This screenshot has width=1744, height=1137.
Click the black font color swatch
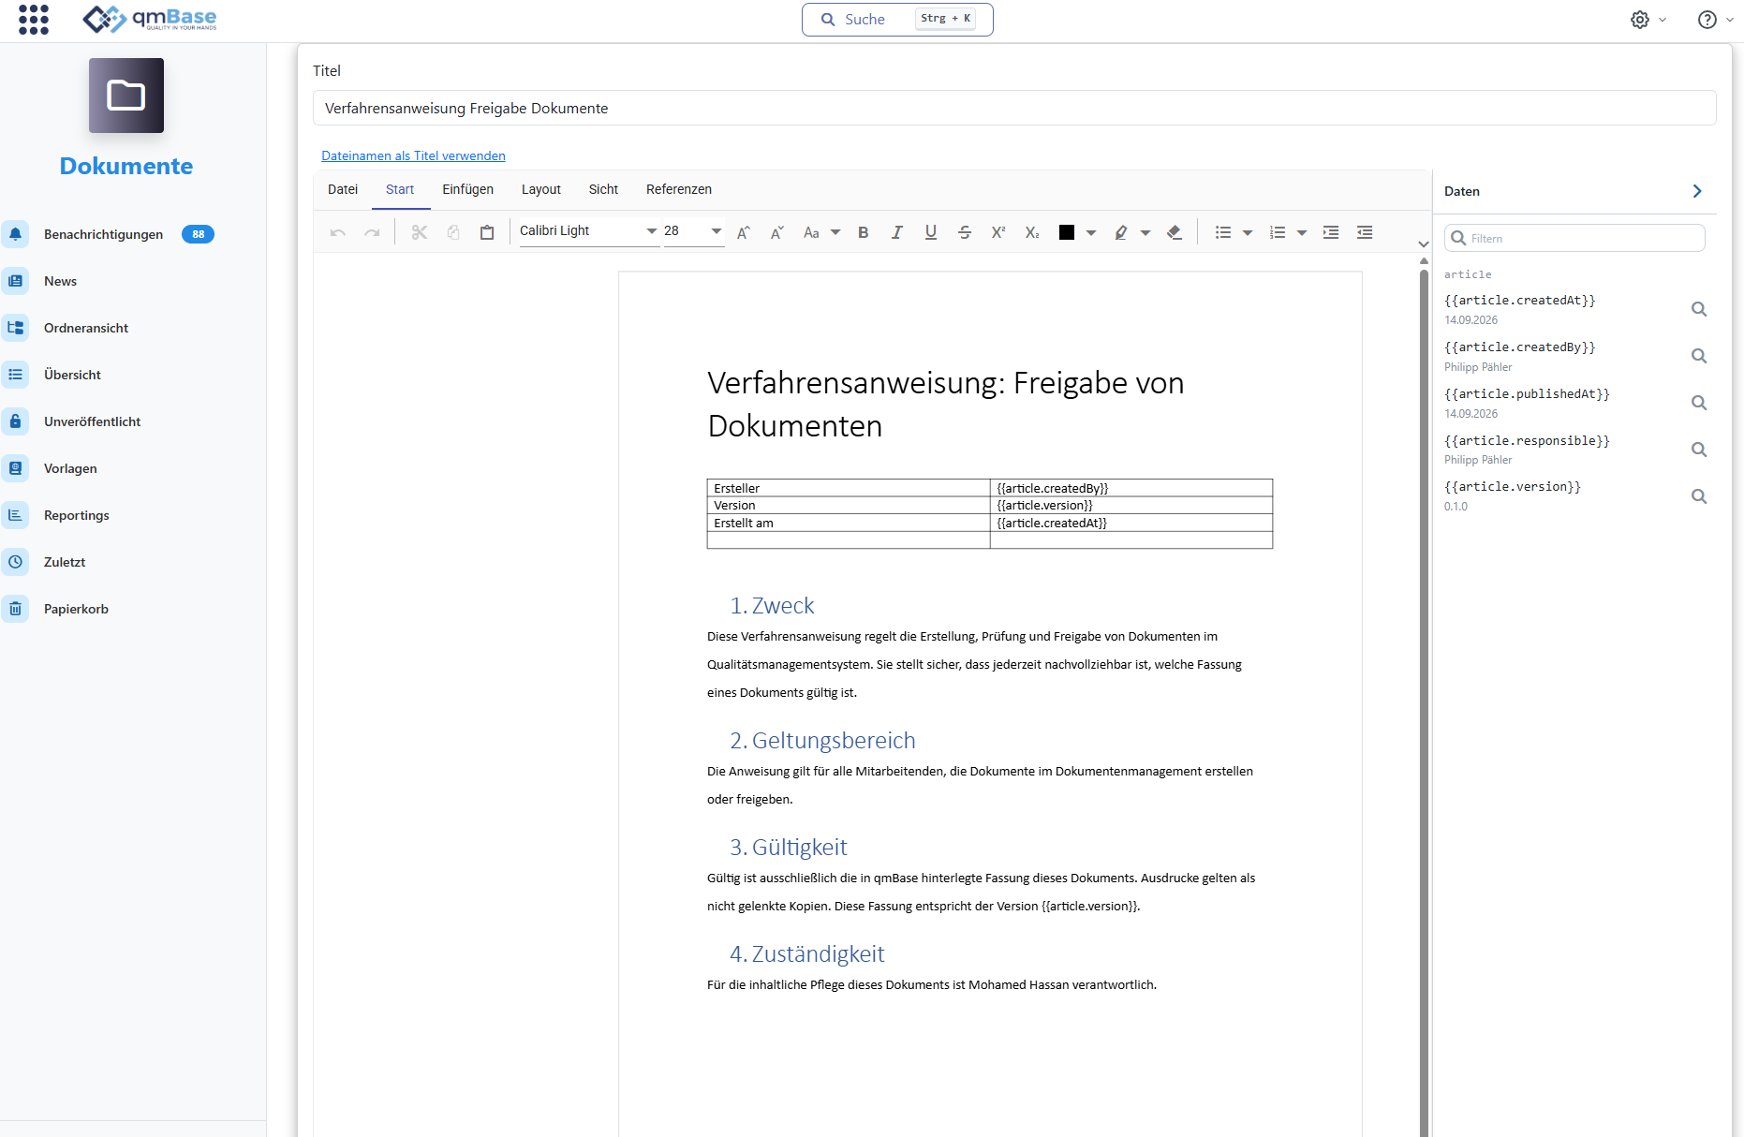click(x=1066, y=232)
